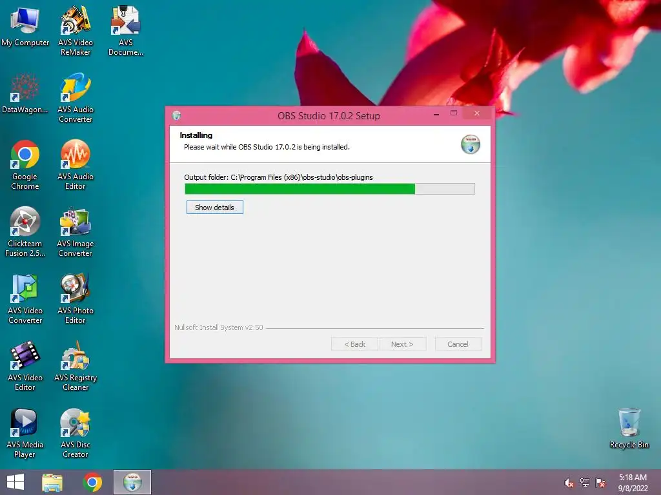Click the green installation progress bar
The height and width of the screenshot is (495, 661).
point(330,189)
